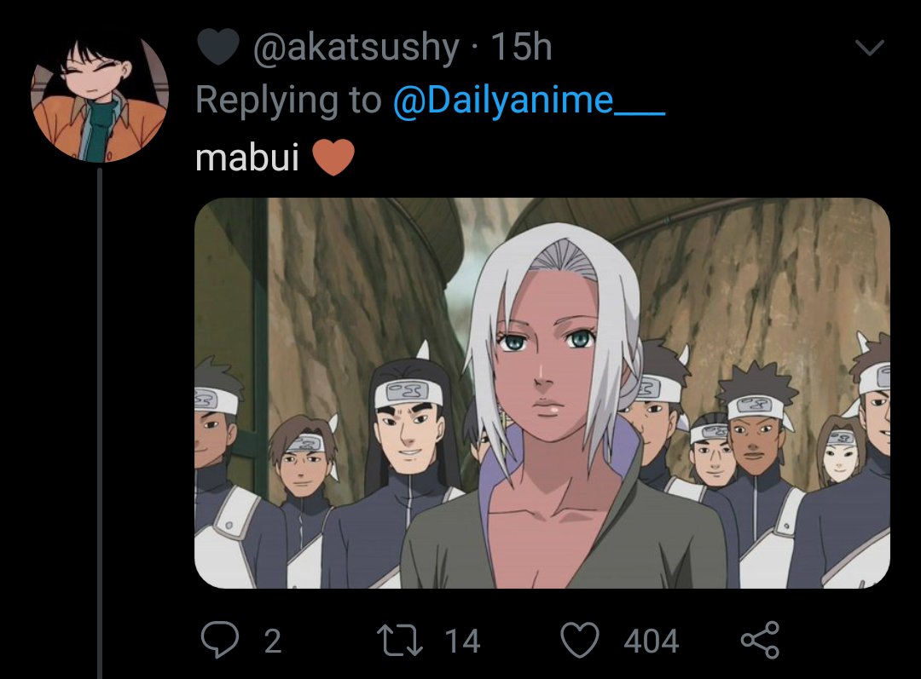Screen dimensions: 921x679
Task: View the 404 likes count
Action: tap(652, 641)
